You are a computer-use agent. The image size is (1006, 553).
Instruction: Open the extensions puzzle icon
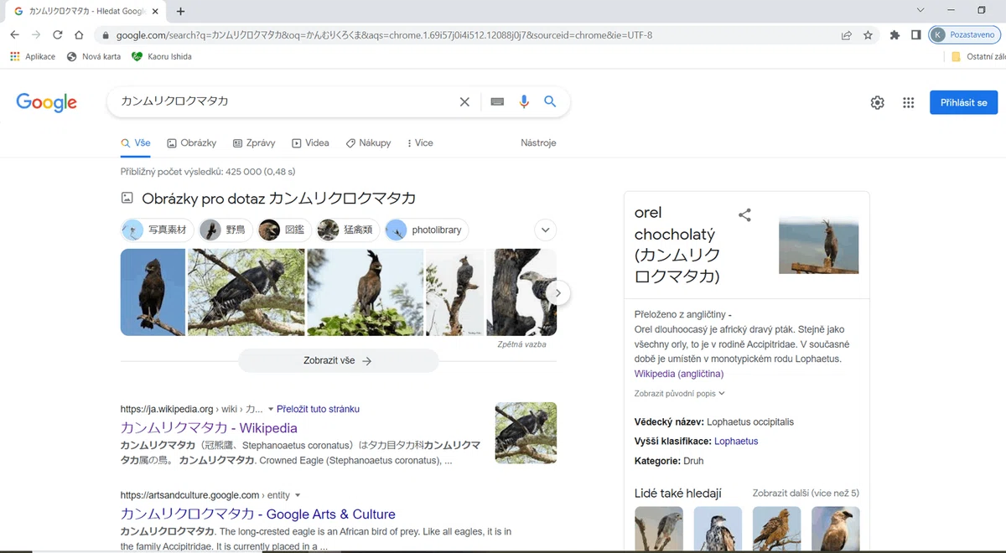click(x=895, y=35)
